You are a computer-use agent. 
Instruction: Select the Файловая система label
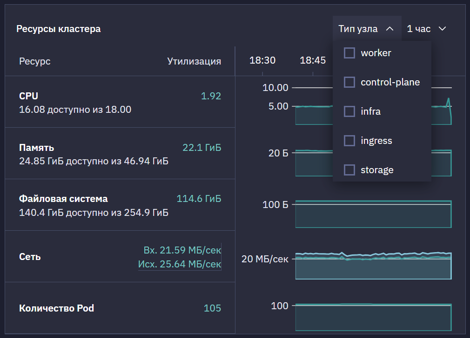pyautogui.click(x=63, y=199)
